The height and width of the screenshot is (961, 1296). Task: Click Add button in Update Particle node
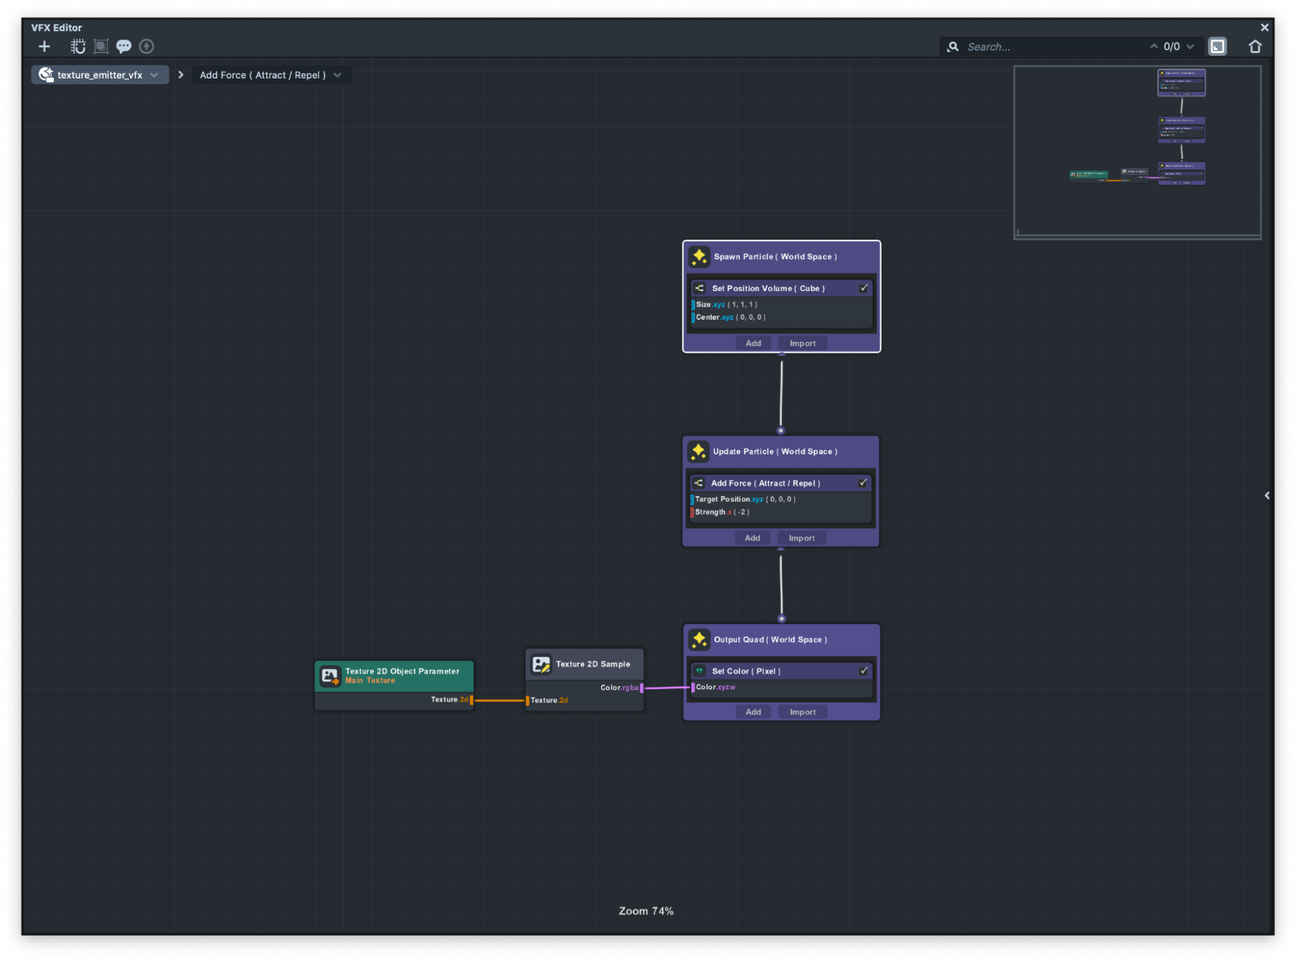[752, 538]
